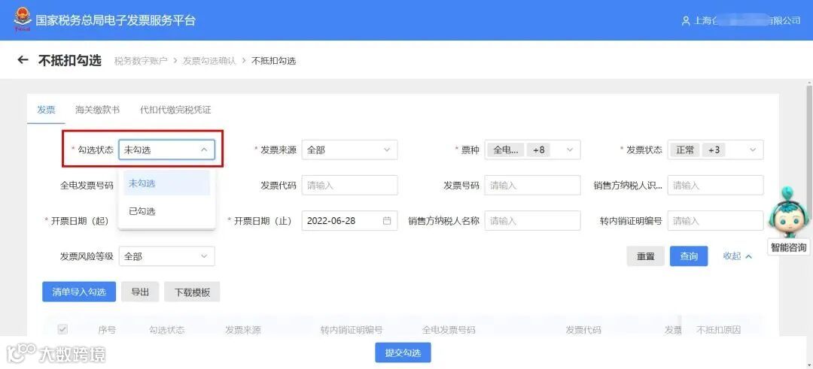Click the user profile icon in header

click(686, 21)
